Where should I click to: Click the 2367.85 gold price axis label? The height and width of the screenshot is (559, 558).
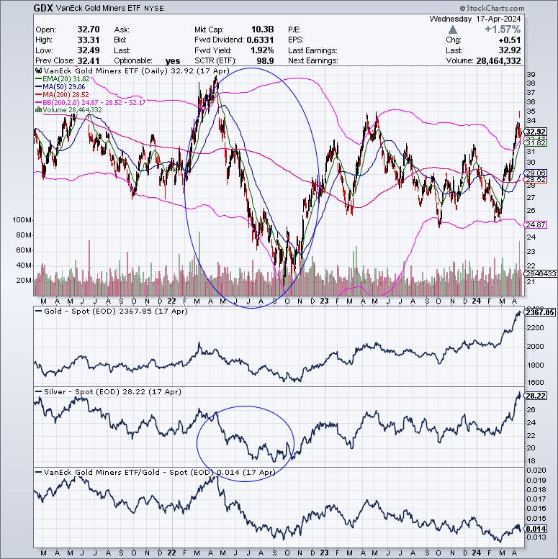click(540, 312)
